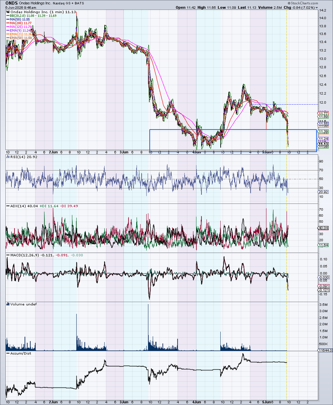The image size is (333, 405).
Task: Click the -0.030 MACD histogram value tag
Action: (324, 277)
